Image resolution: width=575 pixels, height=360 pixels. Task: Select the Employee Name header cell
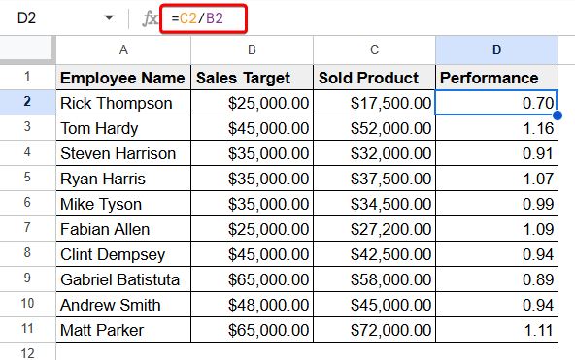(x=123, y=78)
